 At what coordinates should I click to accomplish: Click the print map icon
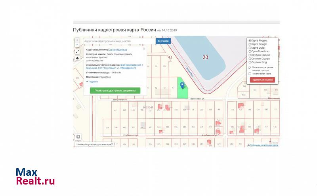[77, 58]
